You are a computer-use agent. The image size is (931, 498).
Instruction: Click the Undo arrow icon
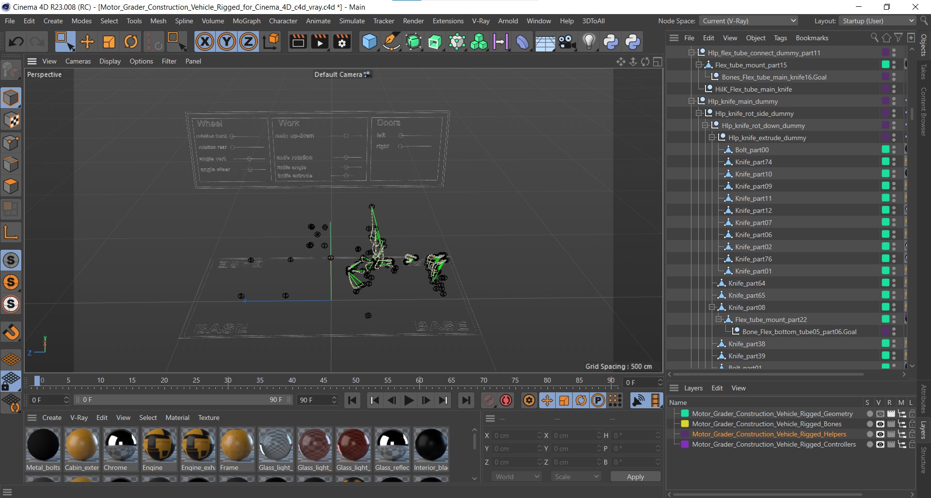[16, 42]
